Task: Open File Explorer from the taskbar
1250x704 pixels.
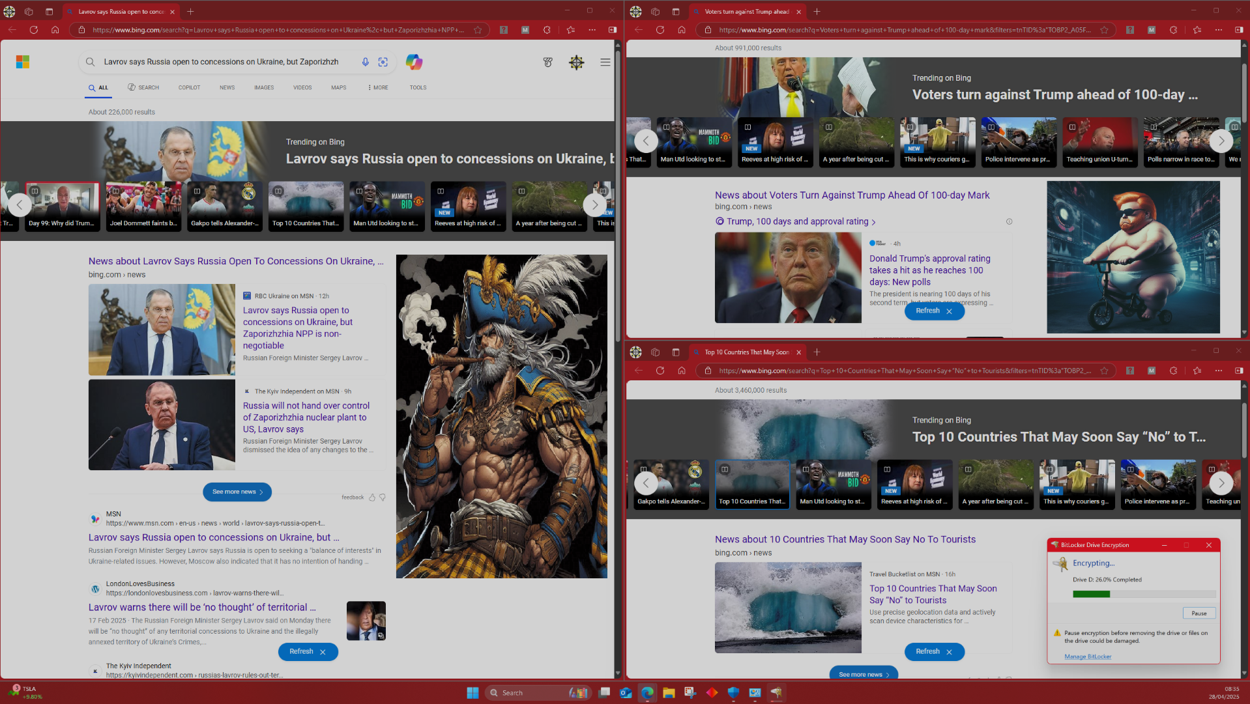Action: (669, 692)
